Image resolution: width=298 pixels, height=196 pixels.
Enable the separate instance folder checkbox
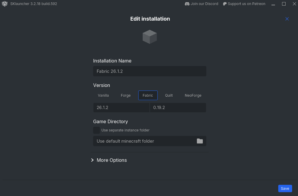pos(96,130)
